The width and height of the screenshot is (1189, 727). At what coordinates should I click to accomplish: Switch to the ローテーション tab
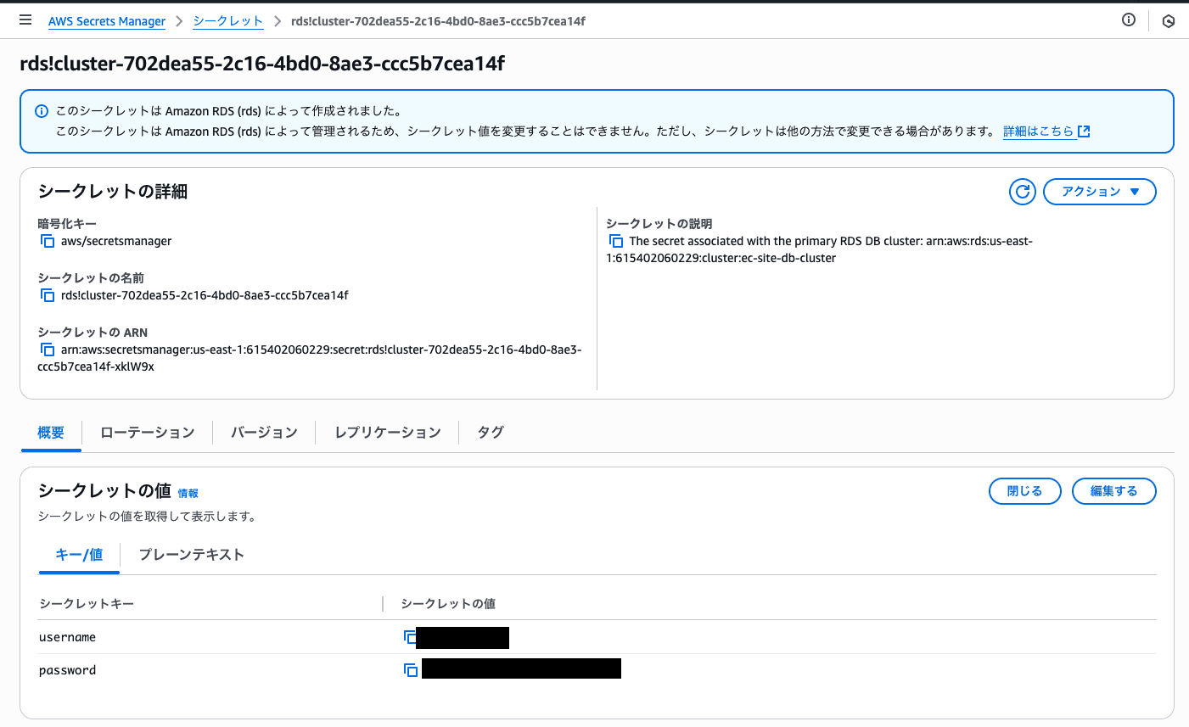tap(146, 433)
